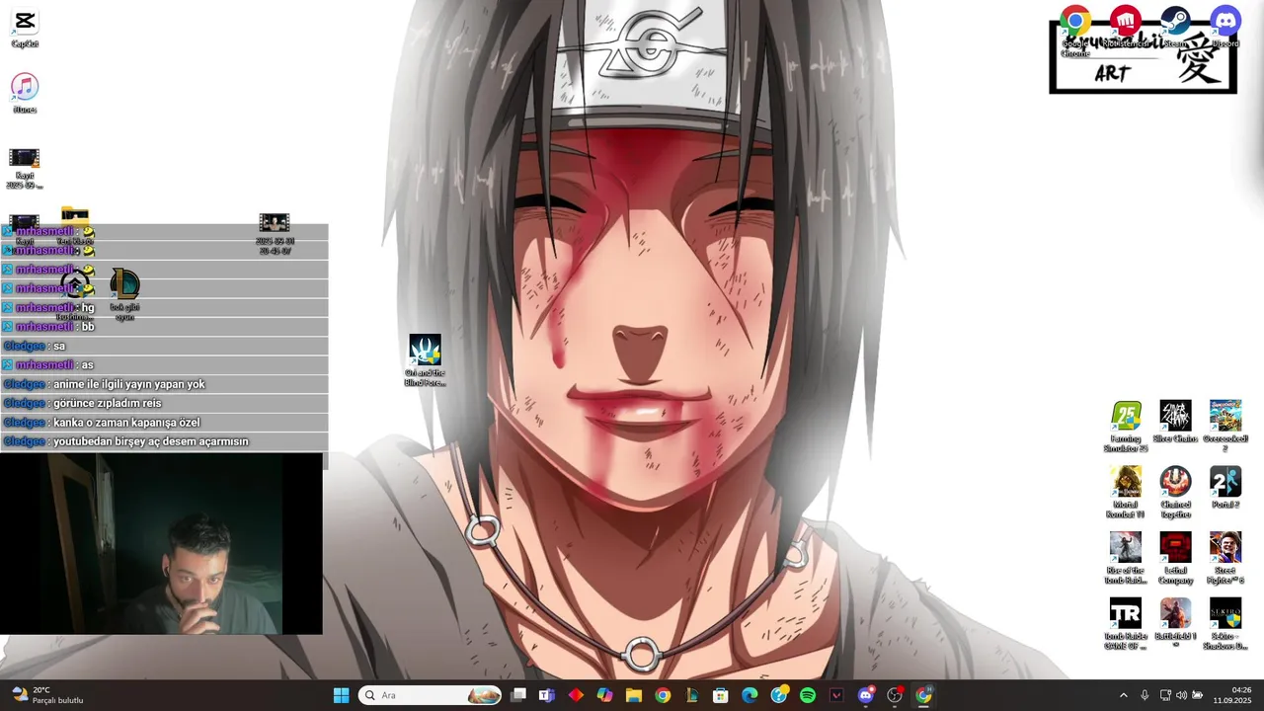
Task: Launch Battlefield 1 shortcut
Action: 1175,624
